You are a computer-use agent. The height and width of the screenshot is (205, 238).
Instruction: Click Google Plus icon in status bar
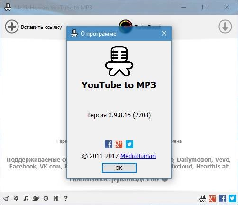(x=212, y=198)
